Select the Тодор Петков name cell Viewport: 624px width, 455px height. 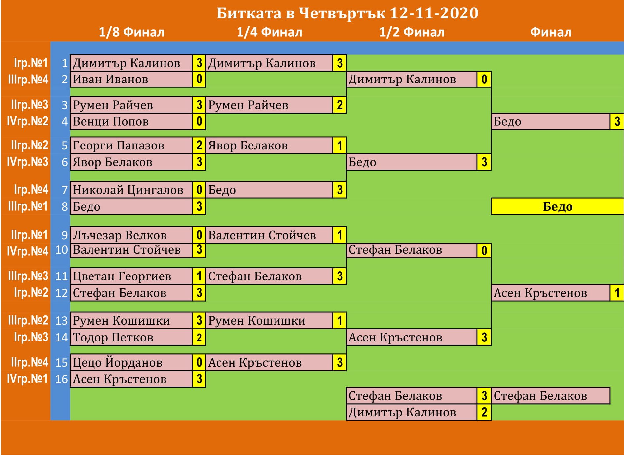131,338
